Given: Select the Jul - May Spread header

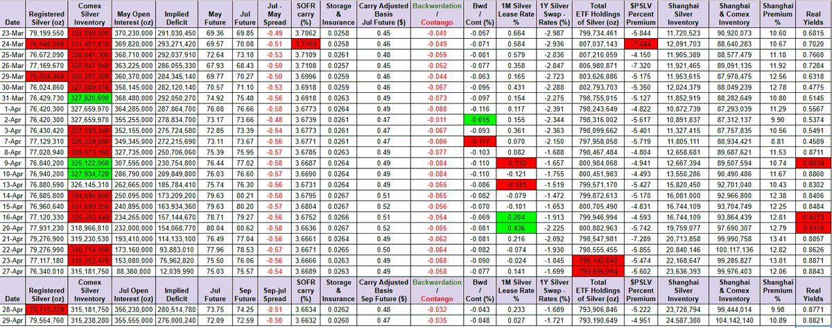Looking at the screenshot, I should [x=273, y=13].
